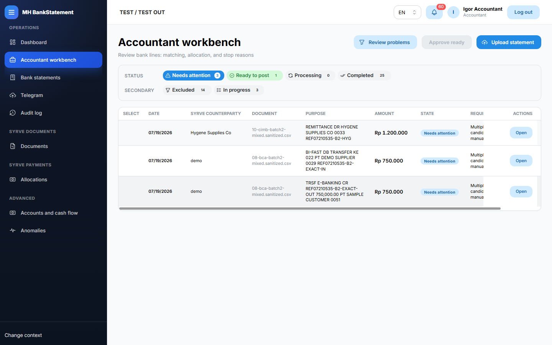Screen dimensions: 552x345
Task: Click the Hygene Supplies Co counterparty
Action: [x=211, y=133]
